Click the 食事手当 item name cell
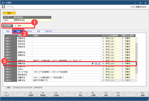149x101 pixels. (24, 77)
